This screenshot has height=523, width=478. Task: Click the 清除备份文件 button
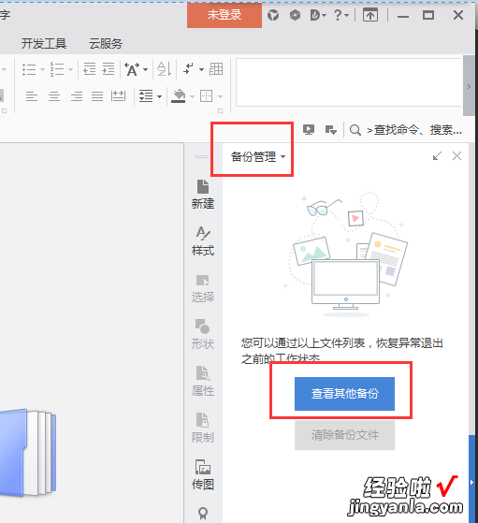(344, 435)
